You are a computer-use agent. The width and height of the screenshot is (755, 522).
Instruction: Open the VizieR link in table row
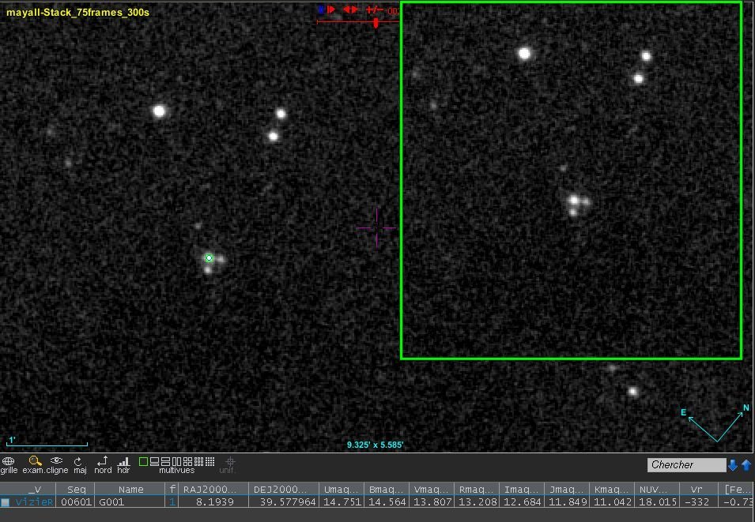33,502
